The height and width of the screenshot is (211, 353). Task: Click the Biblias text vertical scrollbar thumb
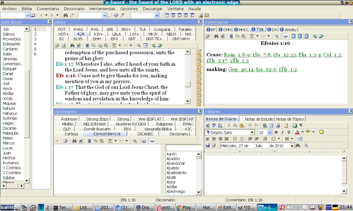pyautogui.click(x=188, y=84)
